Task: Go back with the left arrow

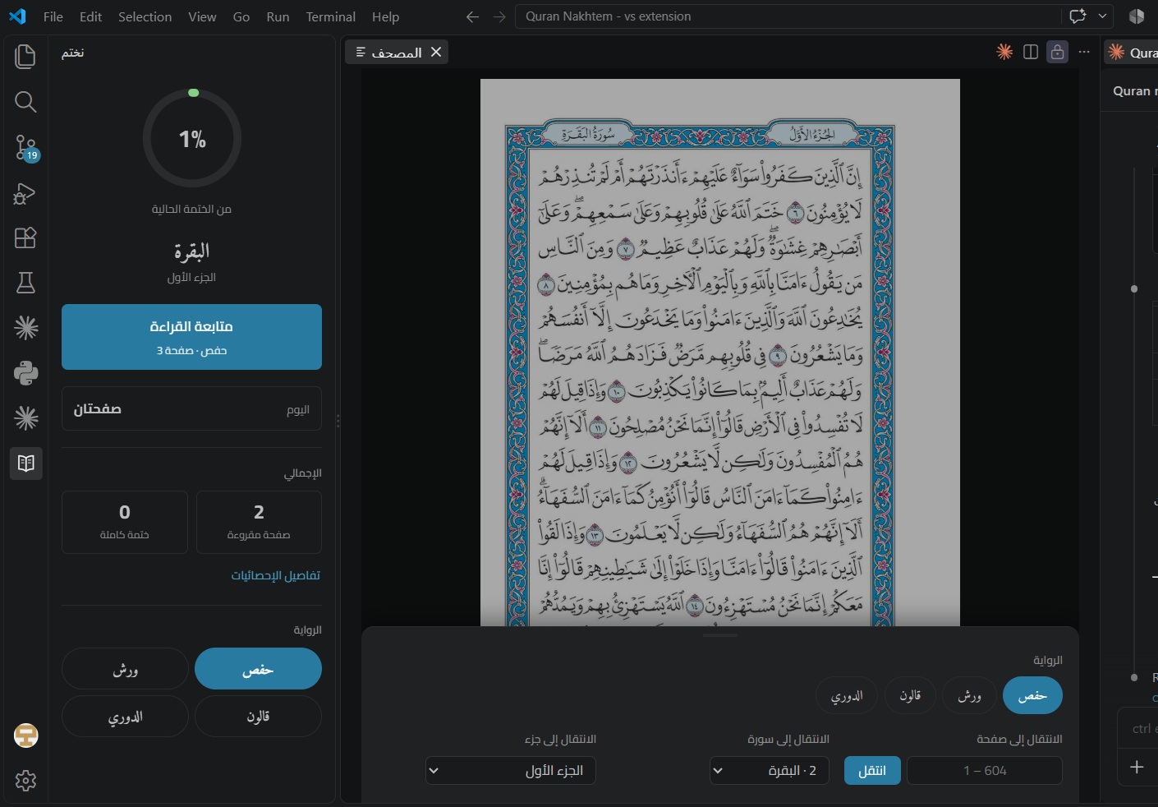Action: click(x=472, y=16)
